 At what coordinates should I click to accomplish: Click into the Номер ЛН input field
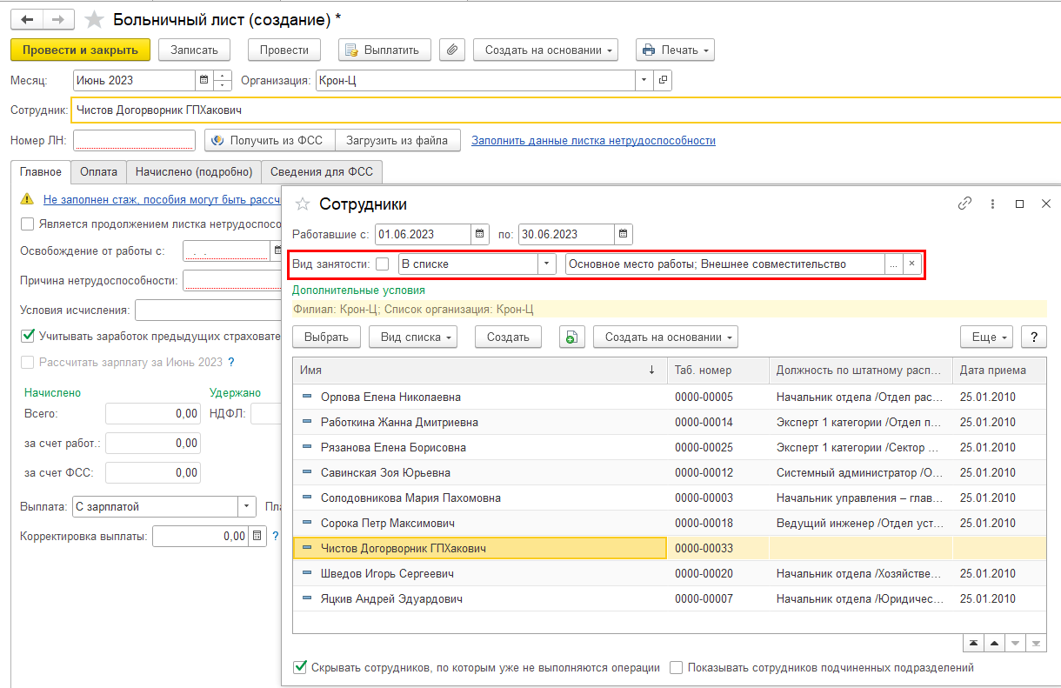point(134,140)
